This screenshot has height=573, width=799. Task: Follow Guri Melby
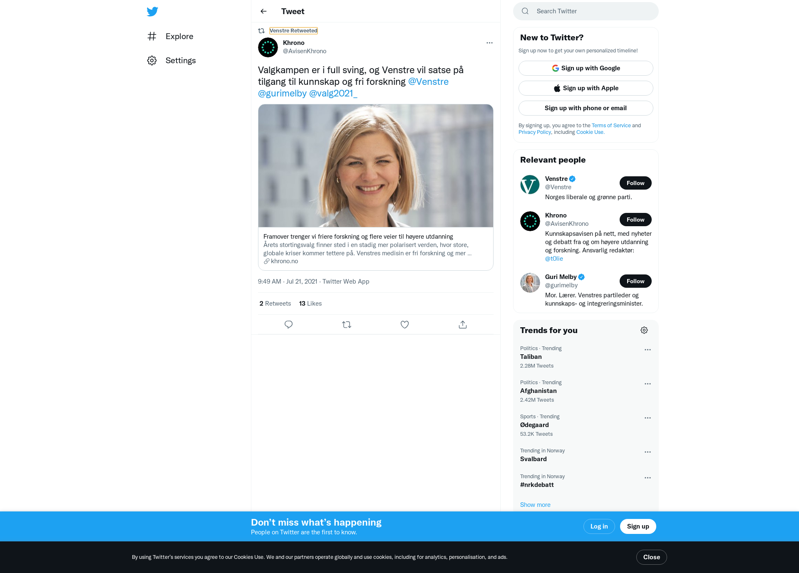(x=635, y=281)
